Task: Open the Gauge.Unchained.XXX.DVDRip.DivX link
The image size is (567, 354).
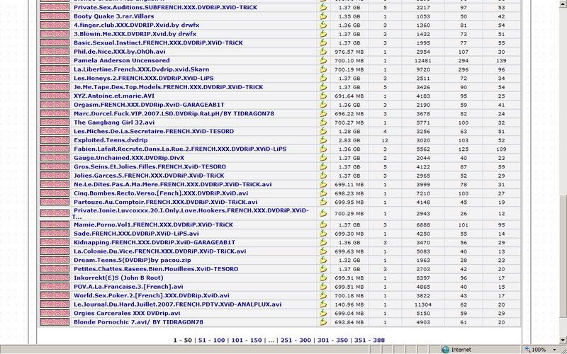Action: coord(129,158)
